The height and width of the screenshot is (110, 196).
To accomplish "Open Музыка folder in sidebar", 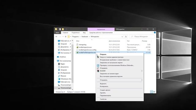I will tap(63, 76).
